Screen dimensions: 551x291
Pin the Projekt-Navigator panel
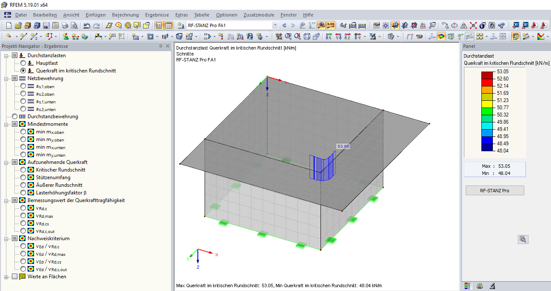(160, 46)
